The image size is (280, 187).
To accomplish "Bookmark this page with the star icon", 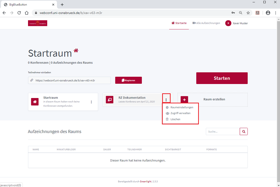I will point(248,13).
